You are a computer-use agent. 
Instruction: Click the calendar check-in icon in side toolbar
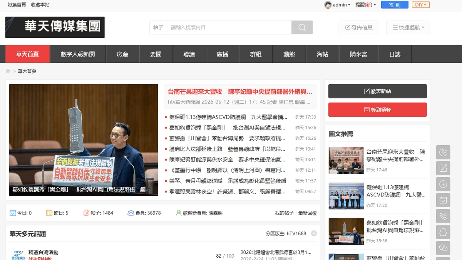(443, 200)
